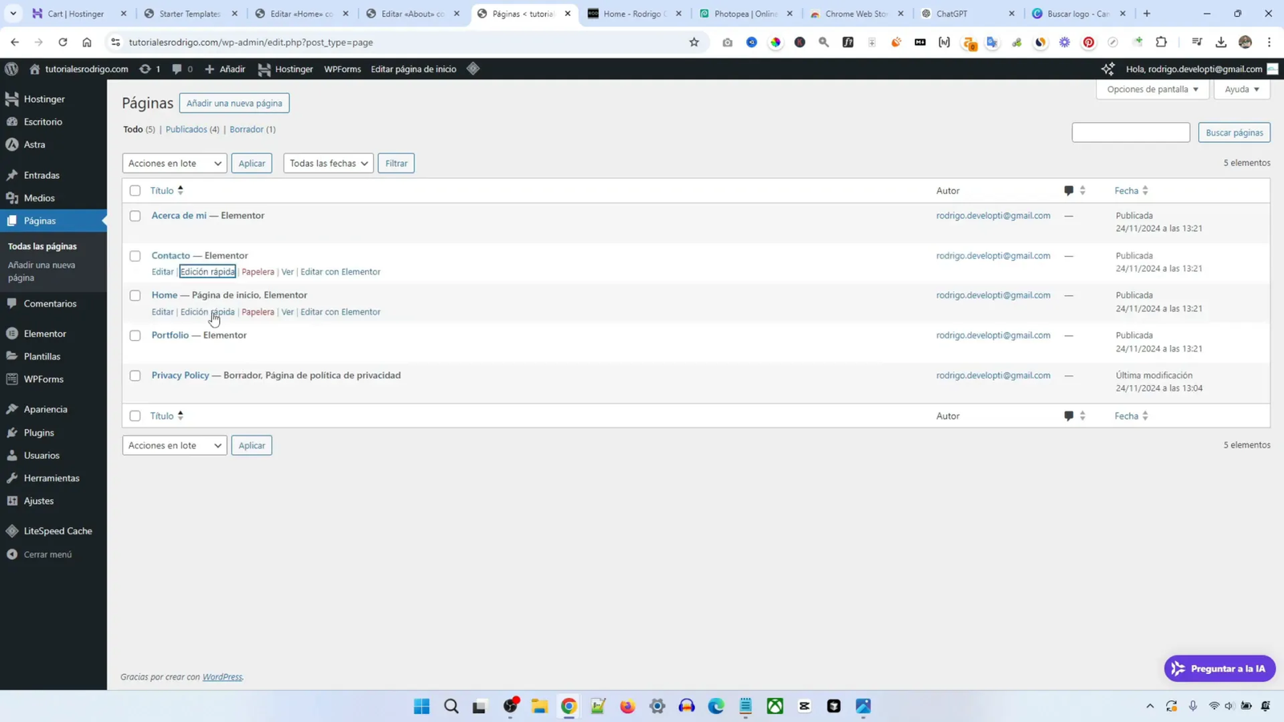Open Elementor in the sidebar menu

coord(45,334)
